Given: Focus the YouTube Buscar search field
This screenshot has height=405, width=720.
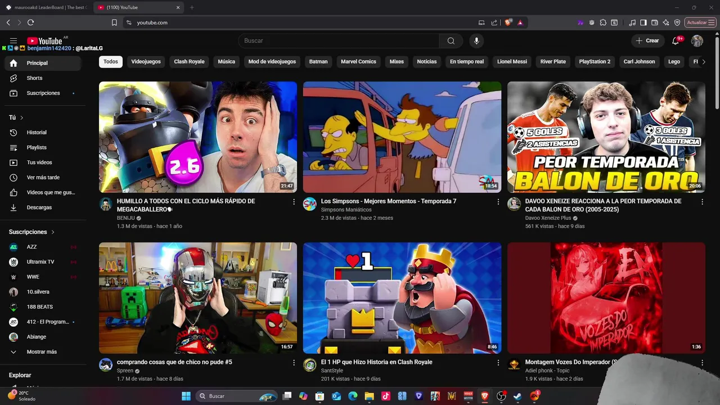Looking at the screenshot, I should click(x=339, y=40).
